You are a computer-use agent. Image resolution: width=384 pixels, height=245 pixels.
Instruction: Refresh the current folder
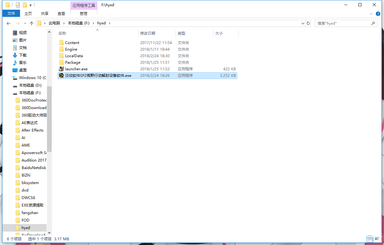(x=308, y=23)
